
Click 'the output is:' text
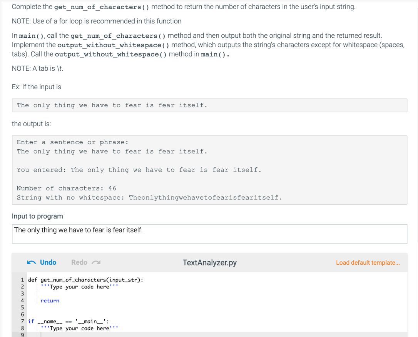32,124
